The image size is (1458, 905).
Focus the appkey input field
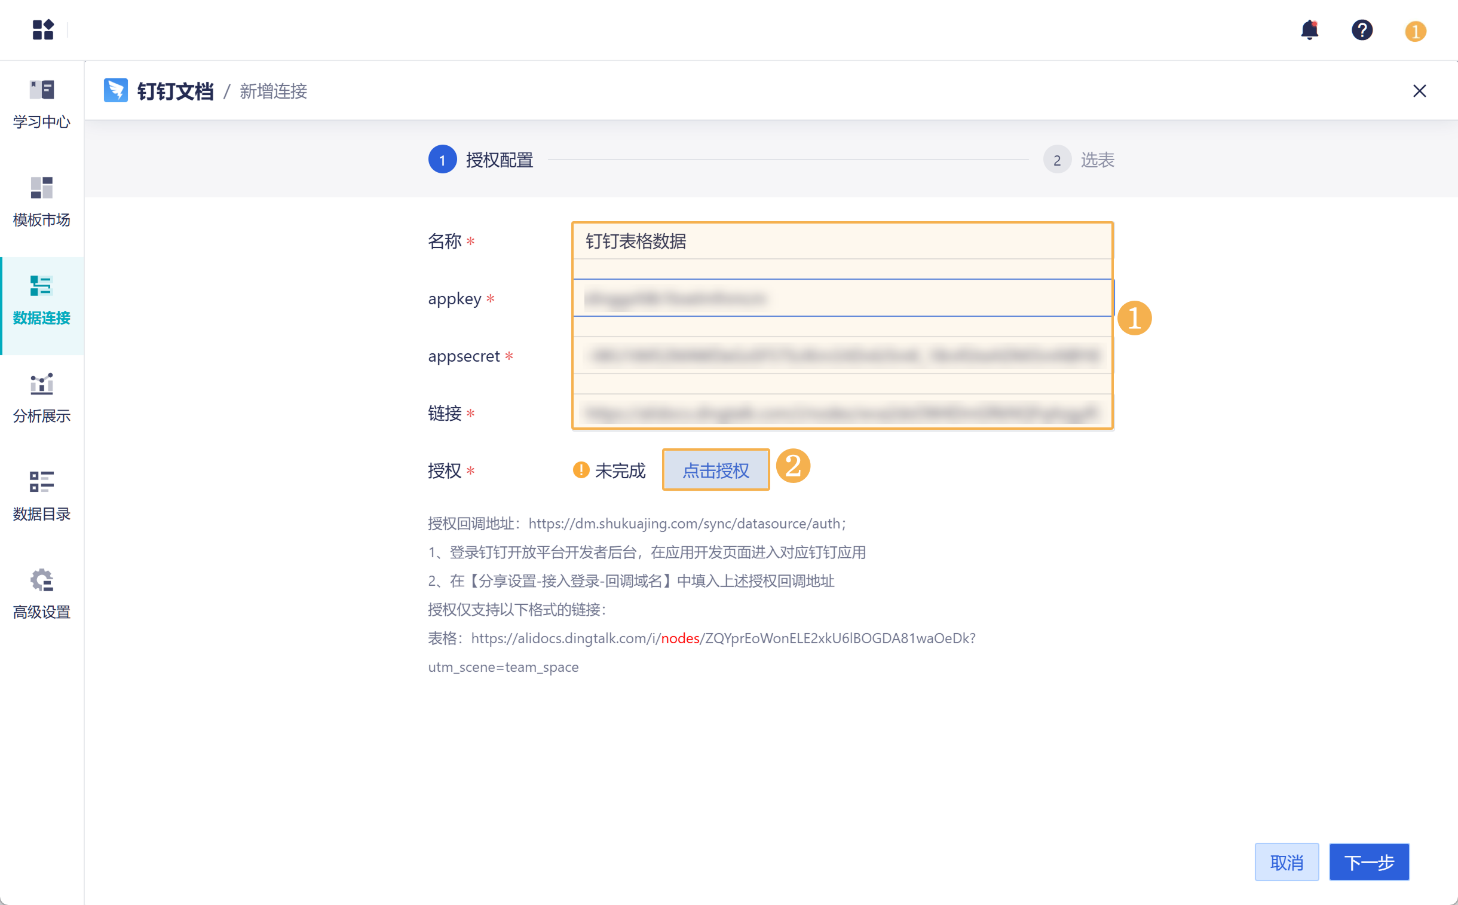click(842, 298)
